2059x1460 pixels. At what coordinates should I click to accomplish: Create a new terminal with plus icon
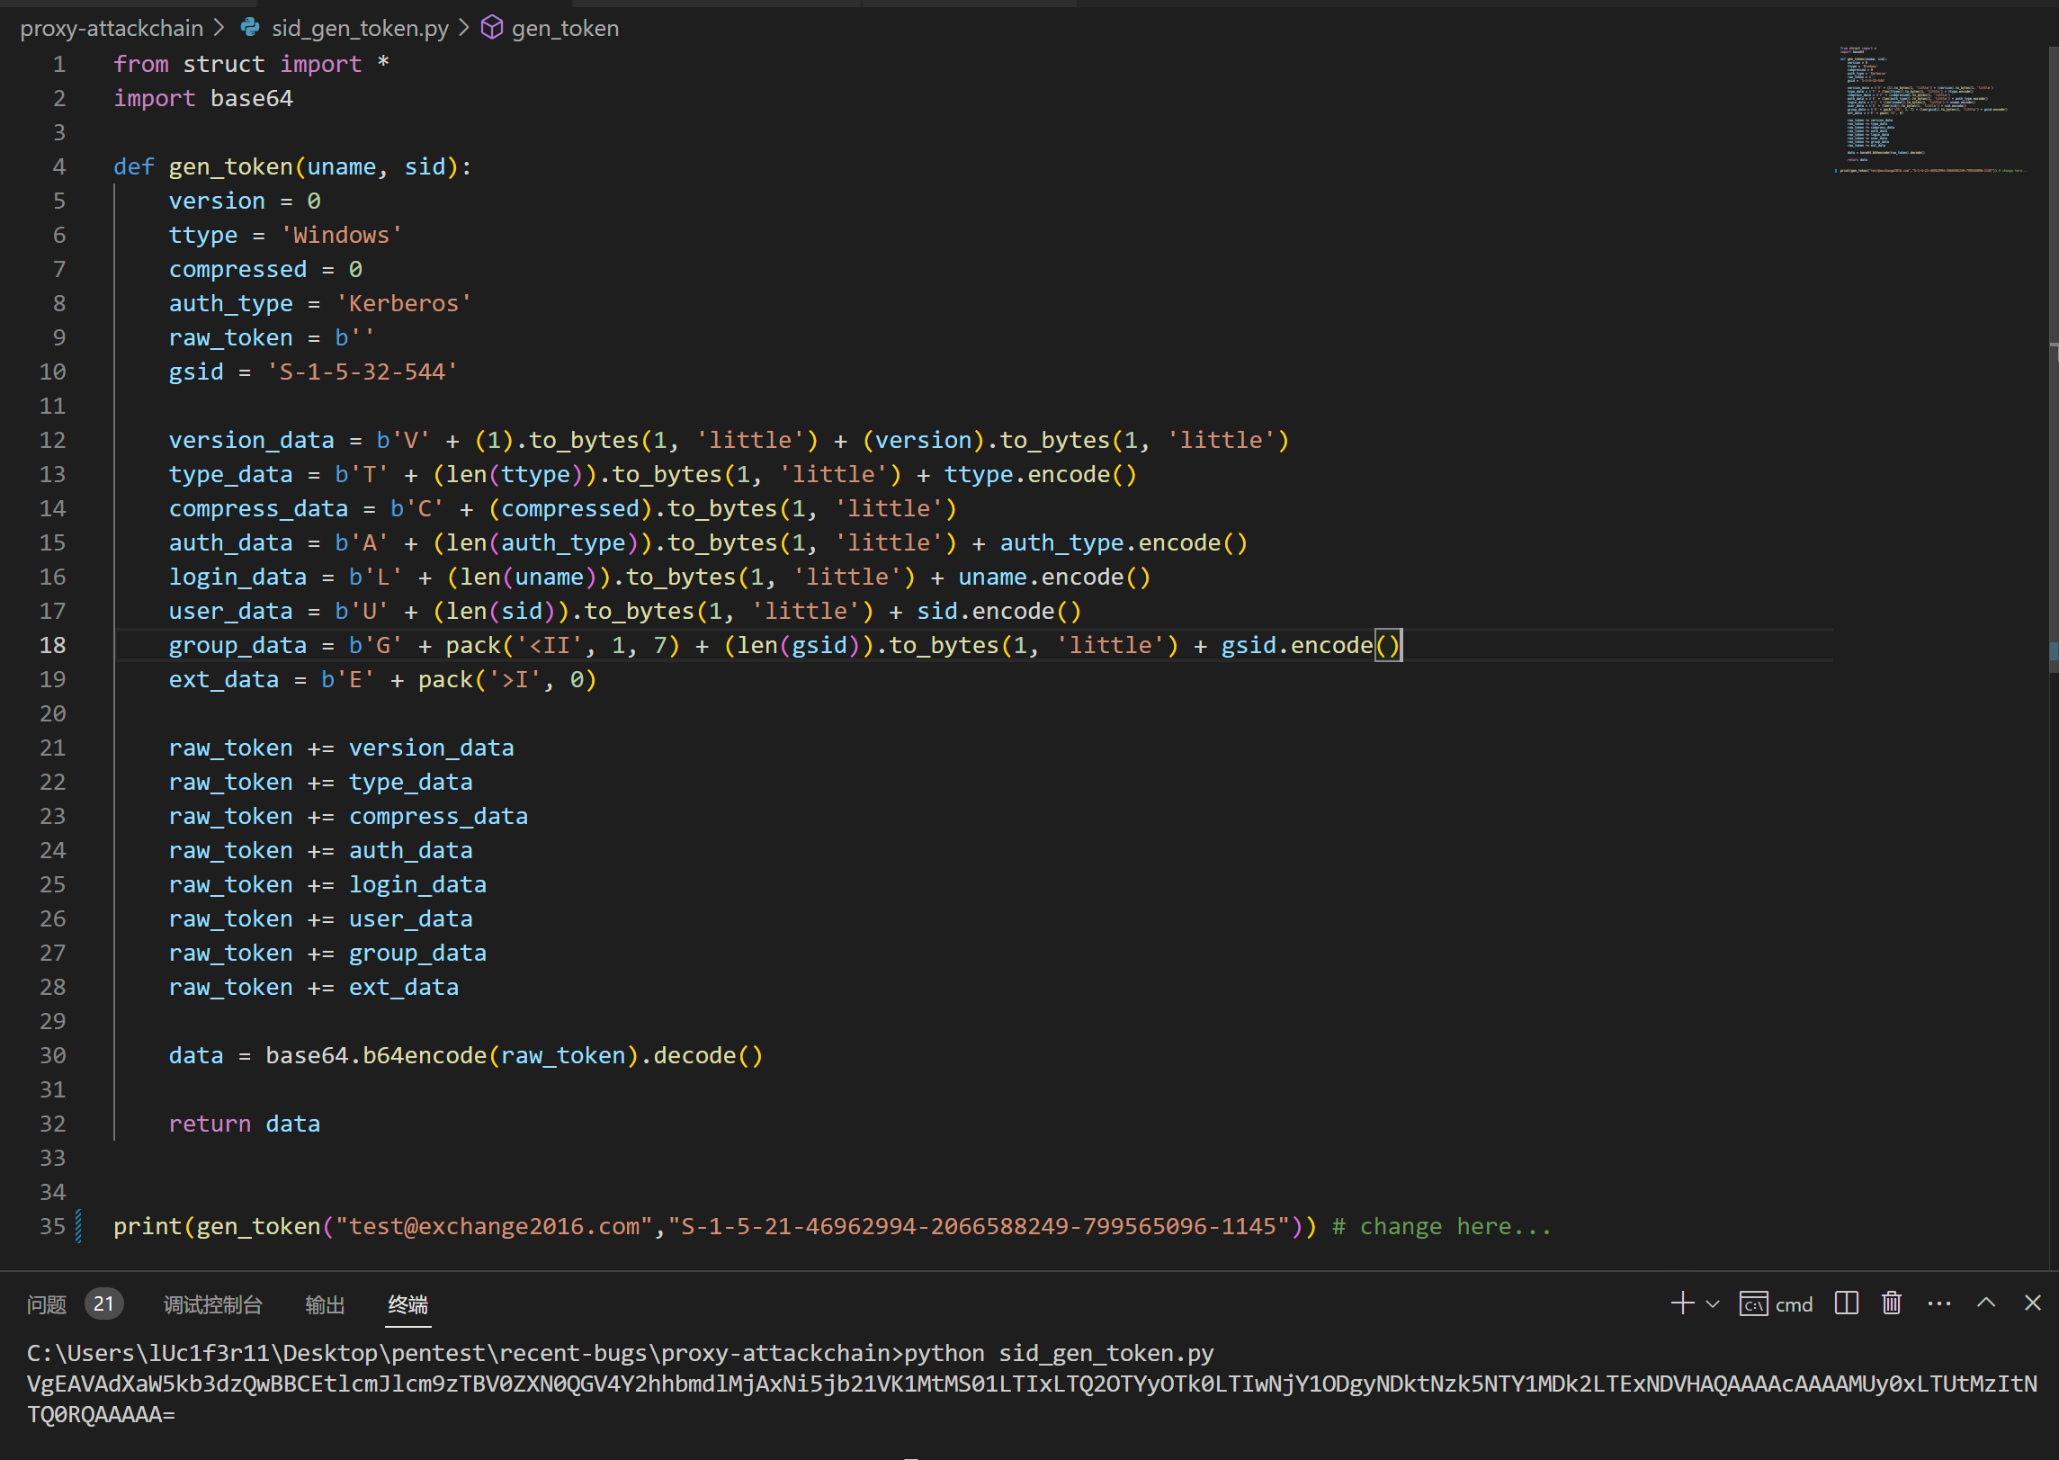tap(1681, 1303)
